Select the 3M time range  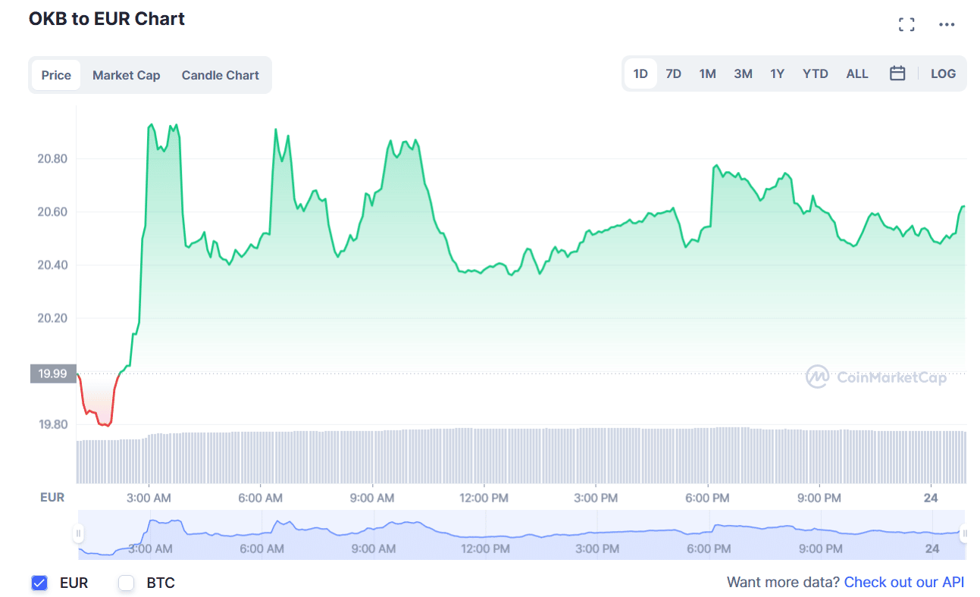coord(743,73)
